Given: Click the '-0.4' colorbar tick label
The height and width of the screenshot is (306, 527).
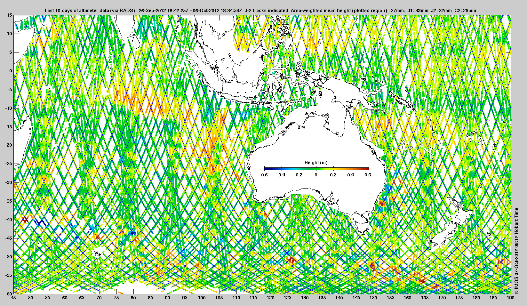Looking at the screenshot, I should coord(281,175).
